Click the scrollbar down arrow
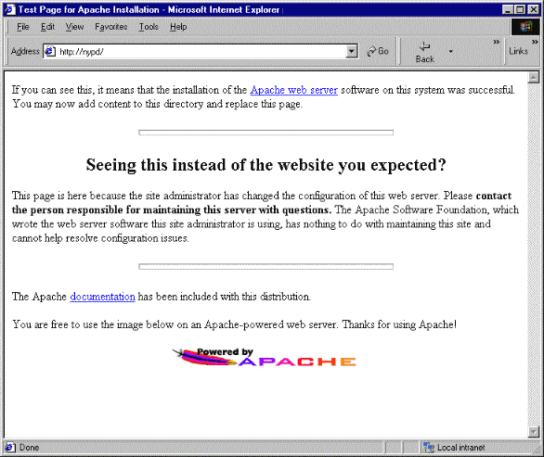The height and width of the screenshot is (457, 544). point(533,431)
